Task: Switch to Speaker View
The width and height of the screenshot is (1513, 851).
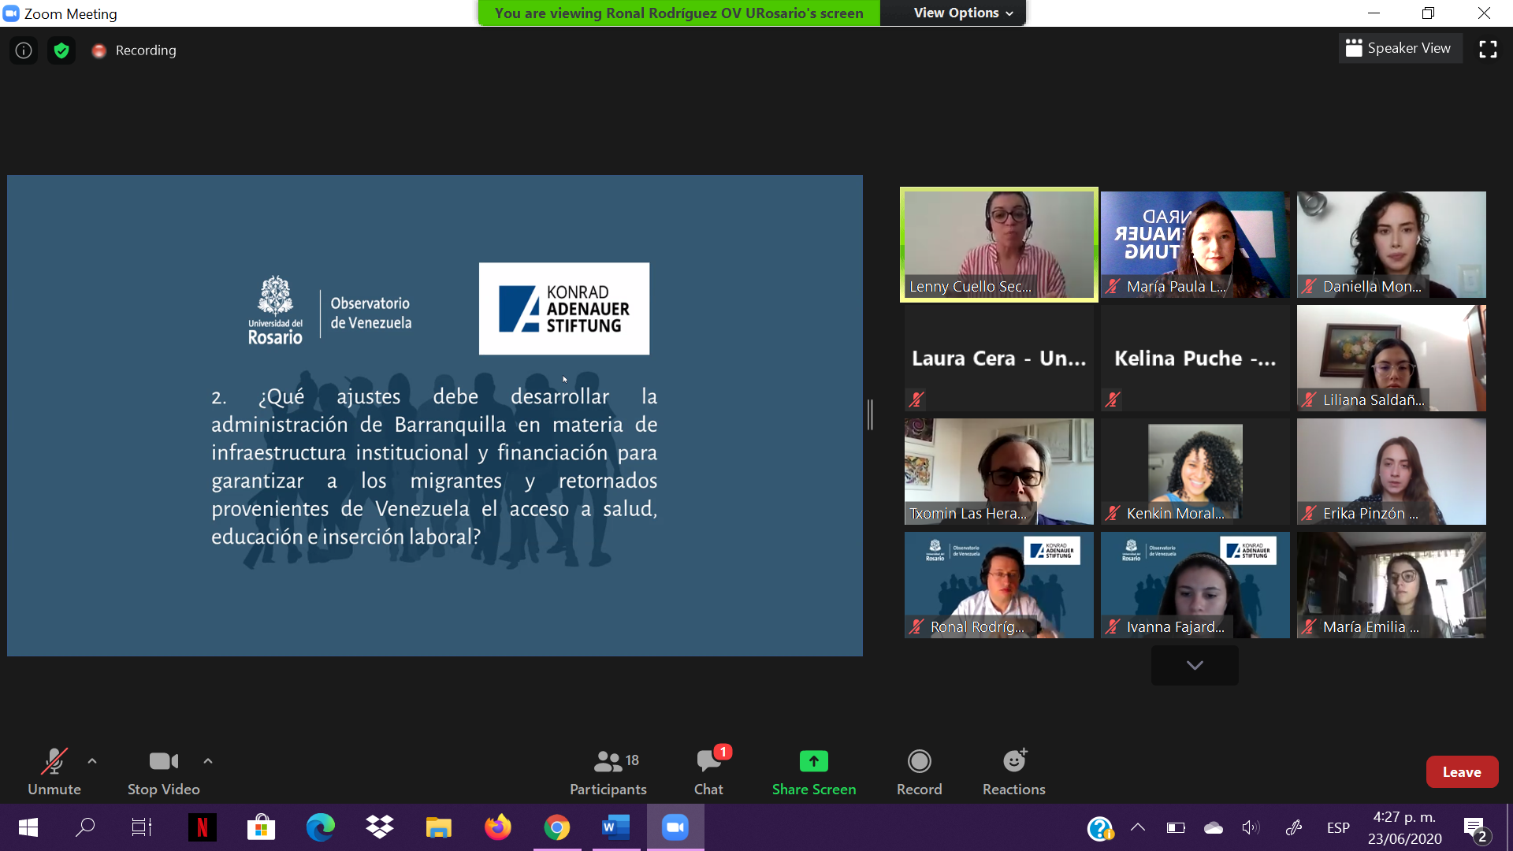Action: click(x=1399, y=48)
